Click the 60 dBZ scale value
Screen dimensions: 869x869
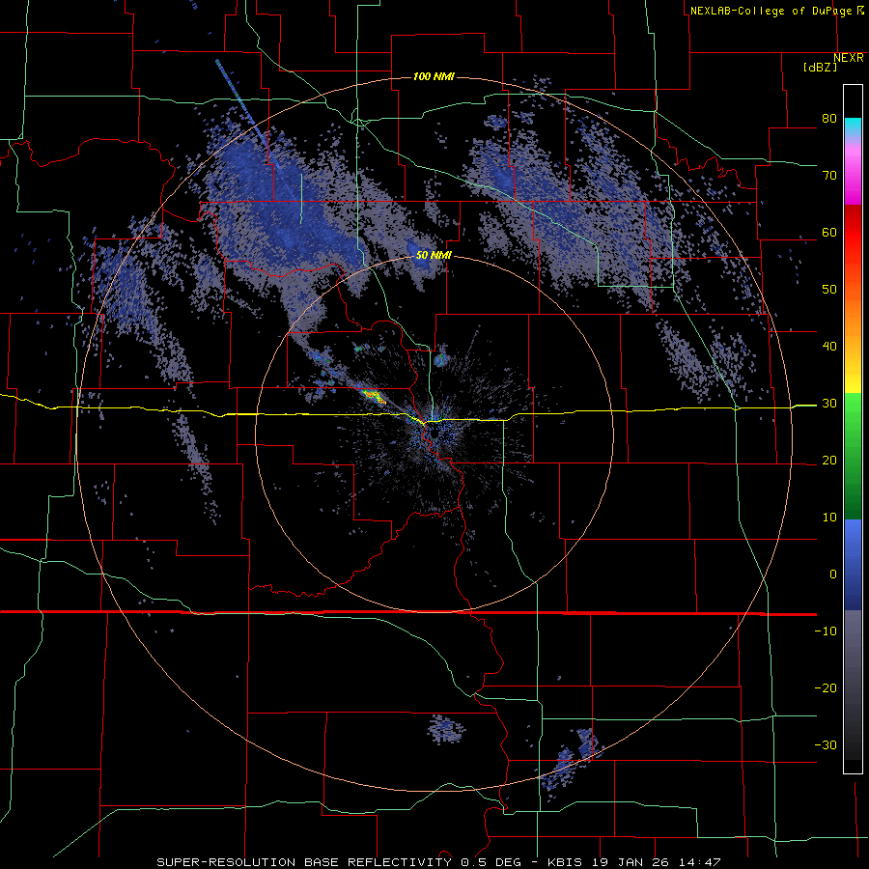pyautogui.click(x=829, y=232)
